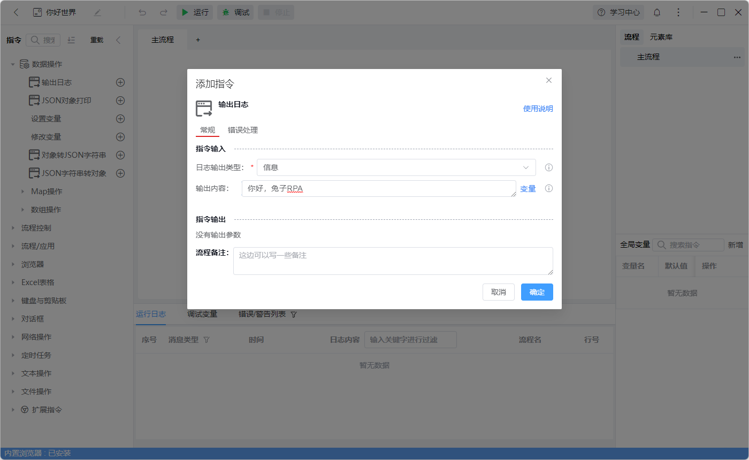Expand the 网络操作 category

coord(13,337)
